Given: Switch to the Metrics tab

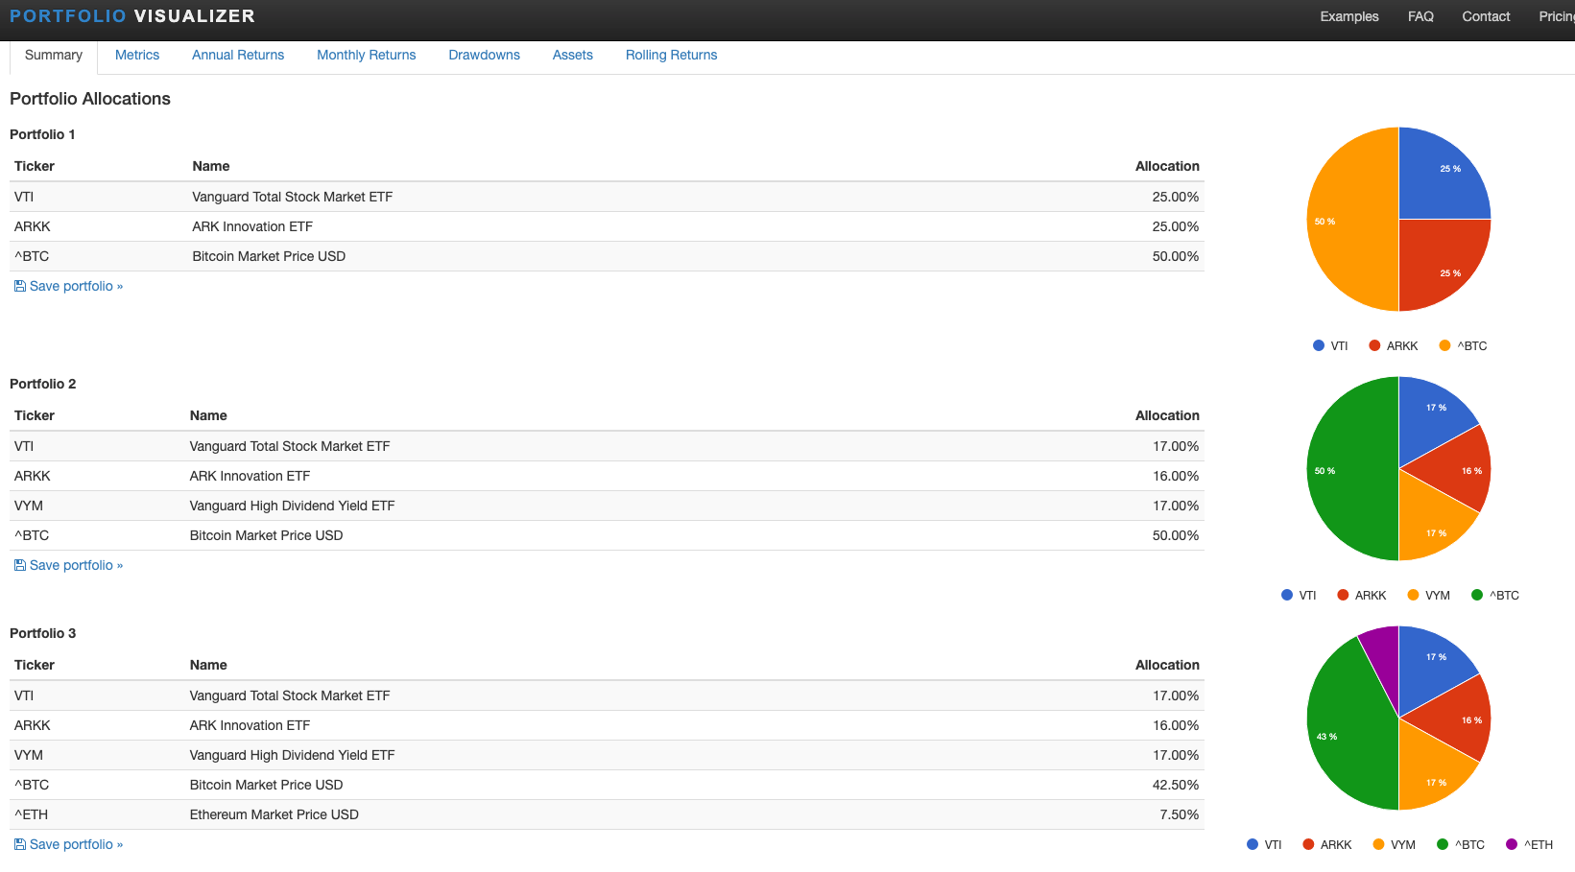Looking at the screenshot, I should pyautogui.click(x=137, y=55).
